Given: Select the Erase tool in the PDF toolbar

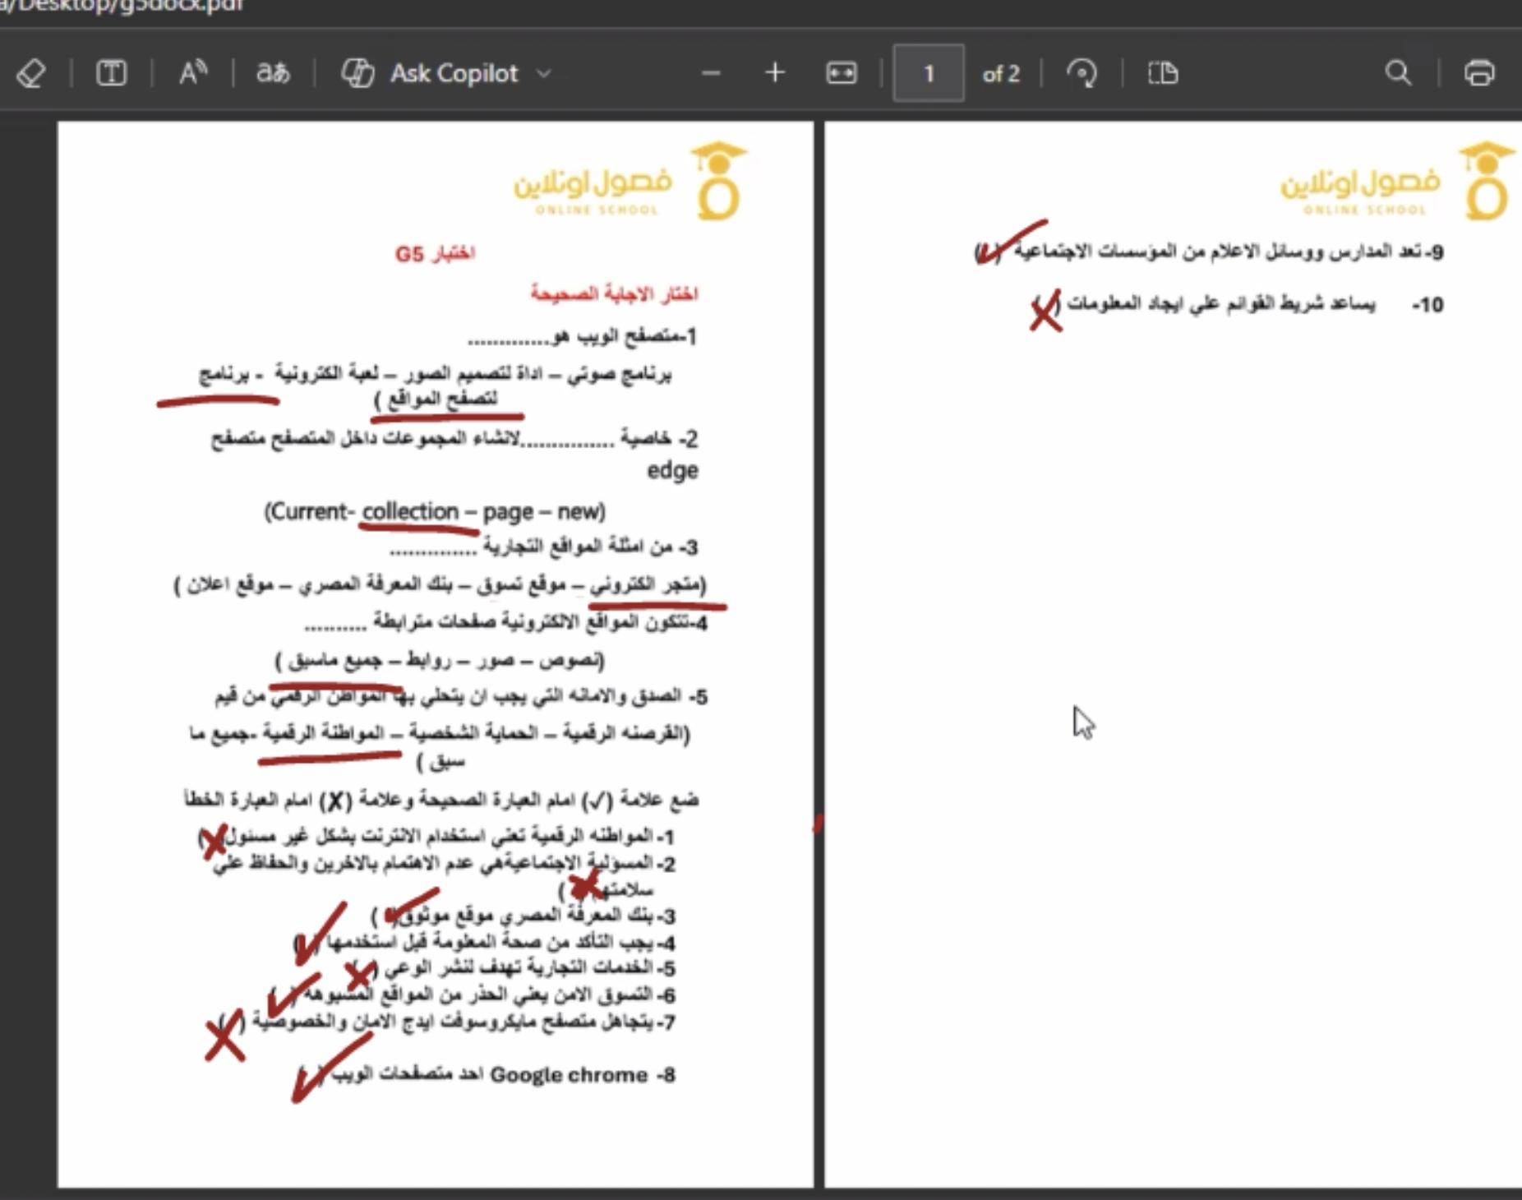Looking at the screenshot, I should (x=31, y=73).
